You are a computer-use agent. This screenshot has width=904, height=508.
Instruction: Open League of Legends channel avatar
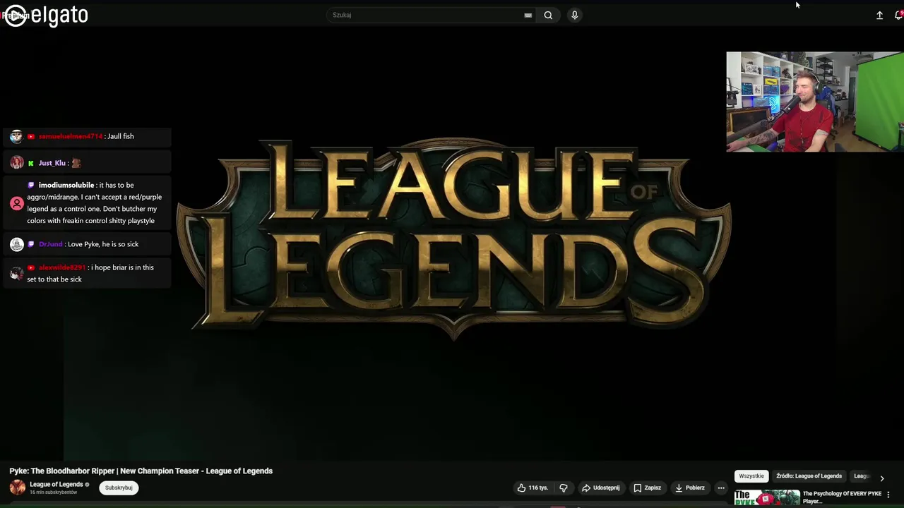point(17,487)
